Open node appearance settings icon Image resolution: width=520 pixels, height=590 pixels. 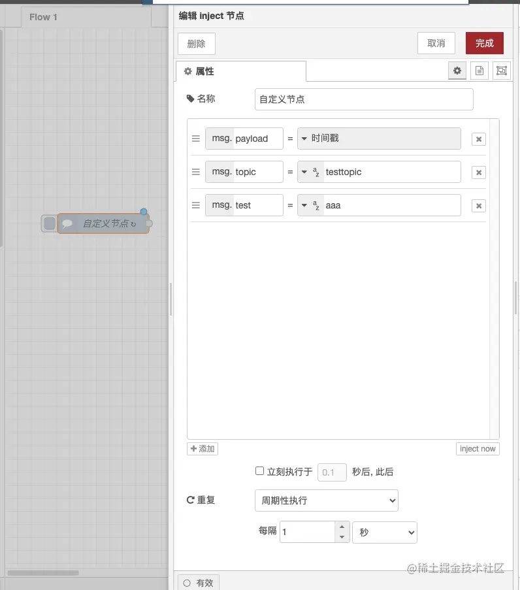click(502, 71)
